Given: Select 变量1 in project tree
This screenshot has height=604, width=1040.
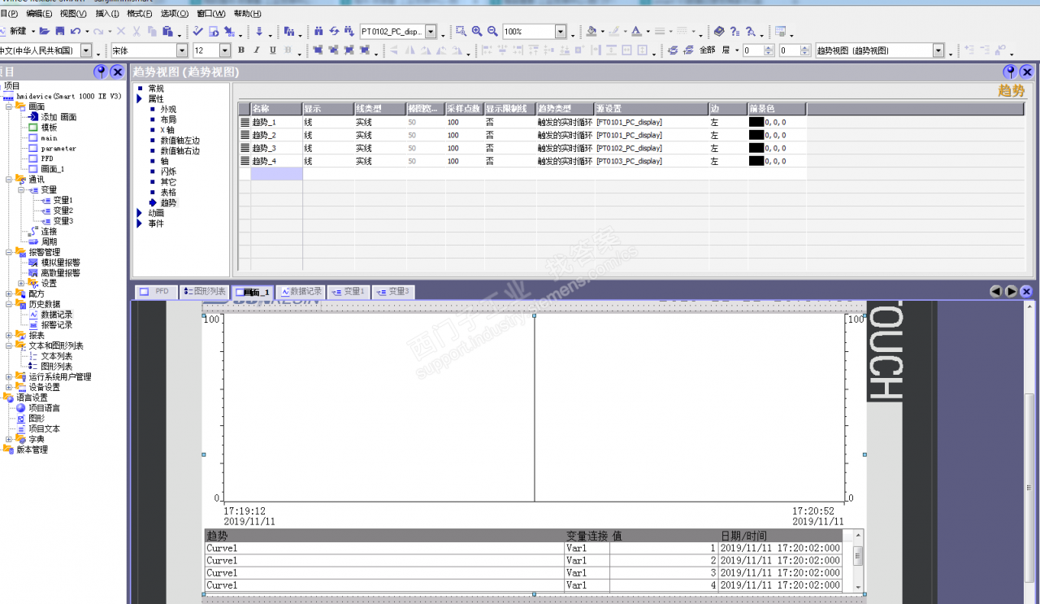Looking at the screenshot, I should pos(63,200).
